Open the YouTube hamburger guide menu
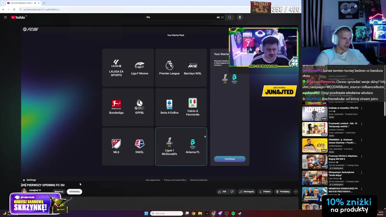Image resolution: width=386 pixels, height=217 pixels. pos(5,17)
